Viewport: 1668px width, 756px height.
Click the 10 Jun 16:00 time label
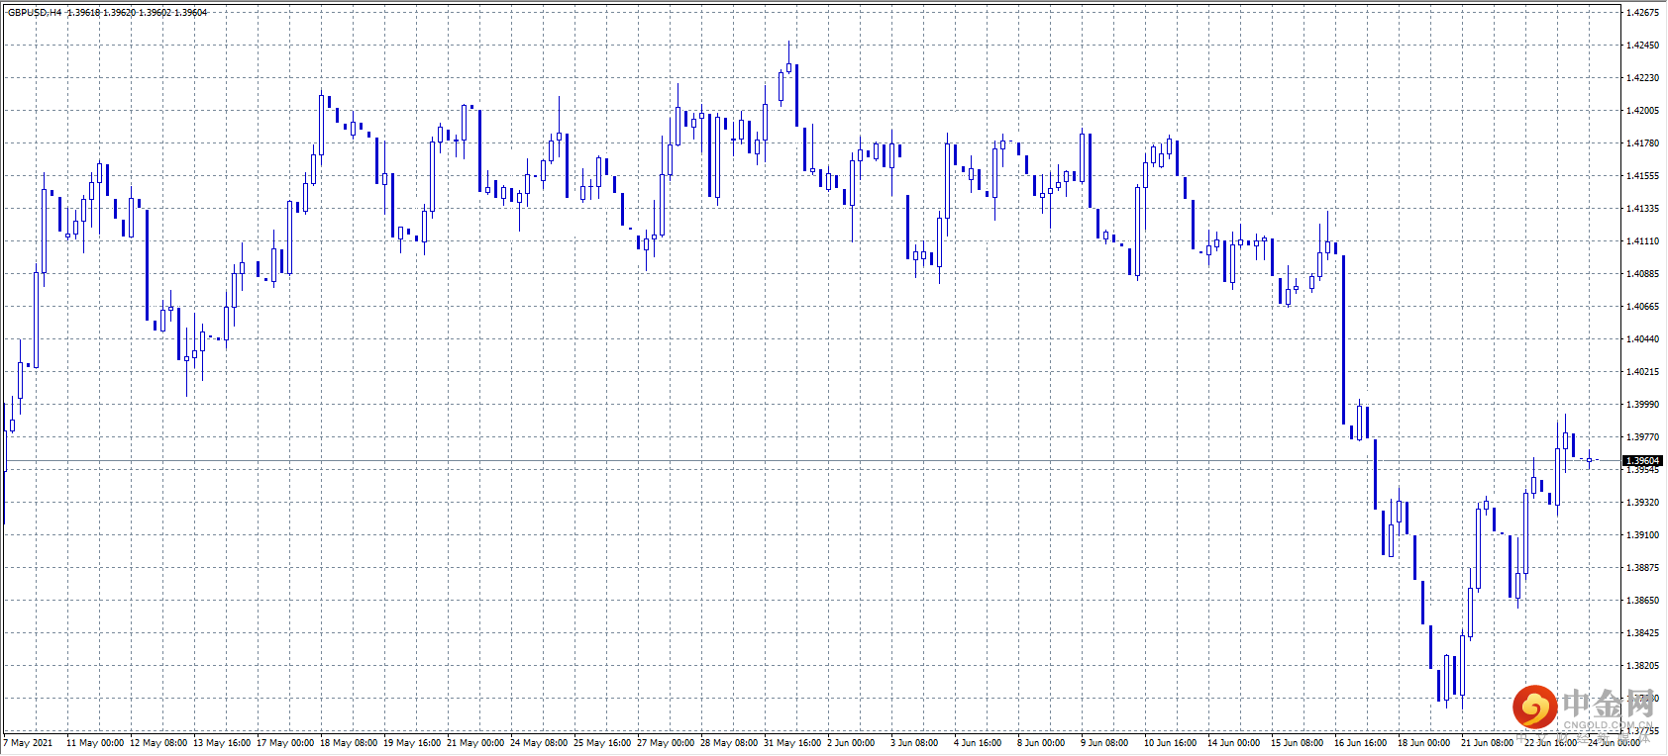pyautogui.click(x=1170, y=743)
